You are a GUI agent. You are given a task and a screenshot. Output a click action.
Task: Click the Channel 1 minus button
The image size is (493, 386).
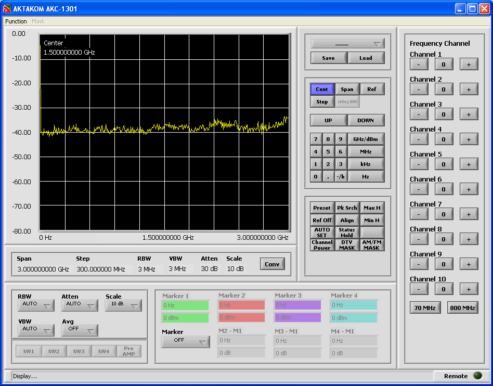click(x=419, y=64)
